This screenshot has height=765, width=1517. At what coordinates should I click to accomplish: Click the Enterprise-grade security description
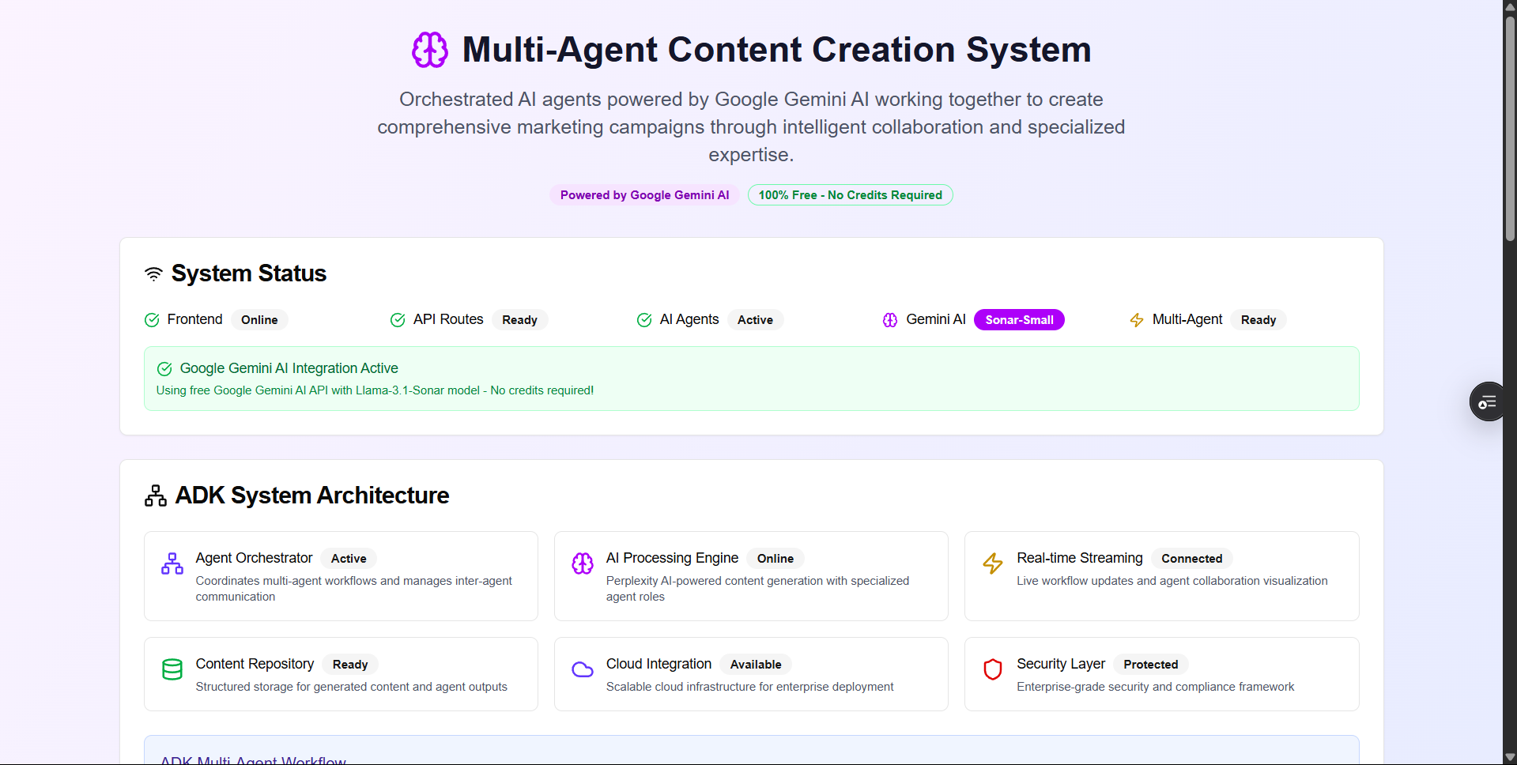[x=1156, y=687]
